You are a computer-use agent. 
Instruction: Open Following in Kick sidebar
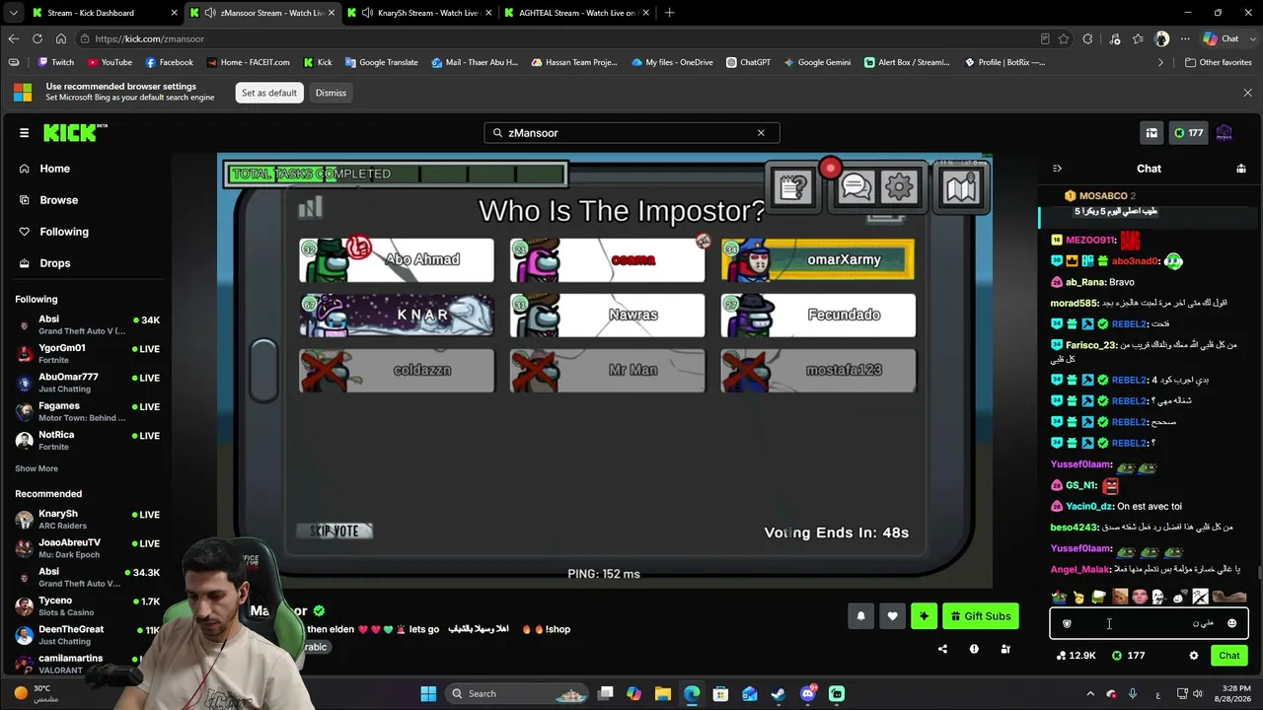pyautogui.click(x=64, y=232)
